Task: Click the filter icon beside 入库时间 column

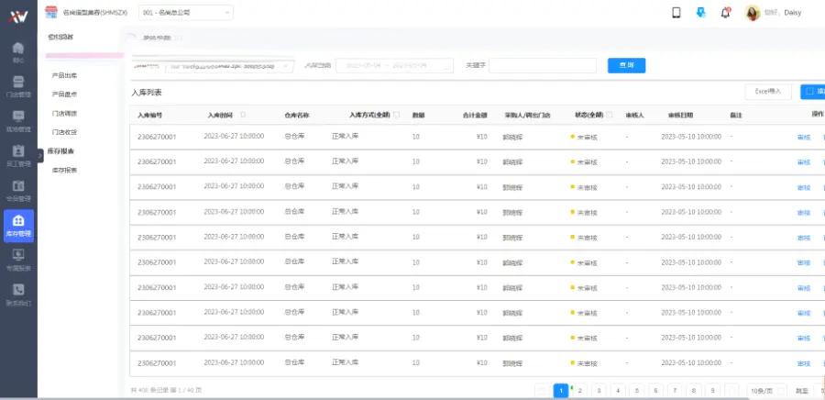Action: pyautogui.click(x=243, y=115)
